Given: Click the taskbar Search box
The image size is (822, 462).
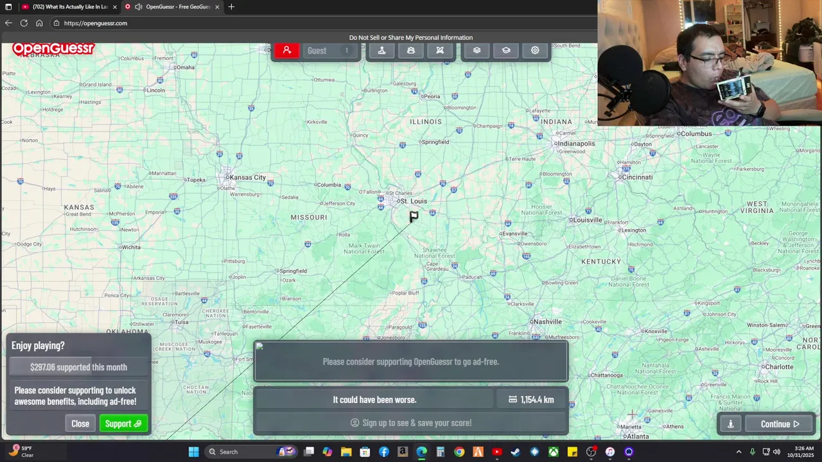Looking at the screenshot, I should pos(250,452).
